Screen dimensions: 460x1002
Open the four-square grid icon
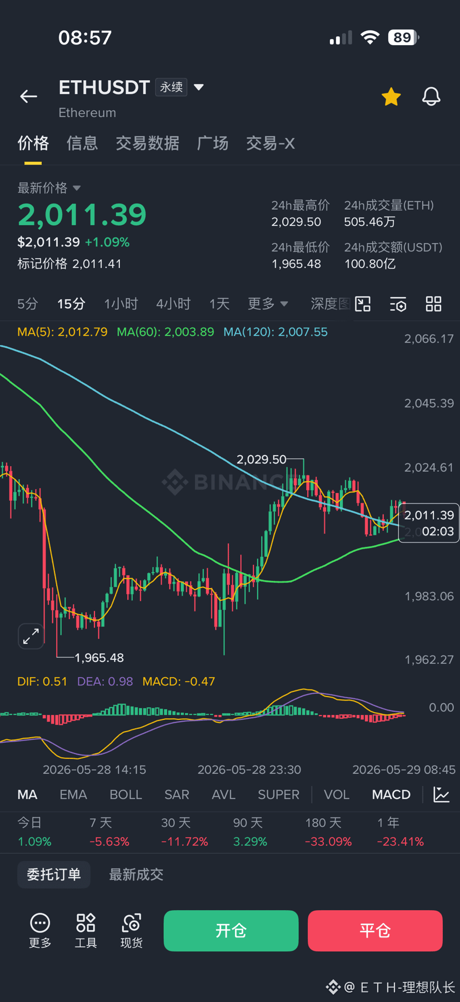pyautogui.click(x=433, y=304)
